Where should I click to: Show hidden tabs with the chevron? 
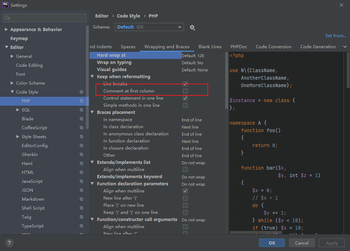(345, 47)
